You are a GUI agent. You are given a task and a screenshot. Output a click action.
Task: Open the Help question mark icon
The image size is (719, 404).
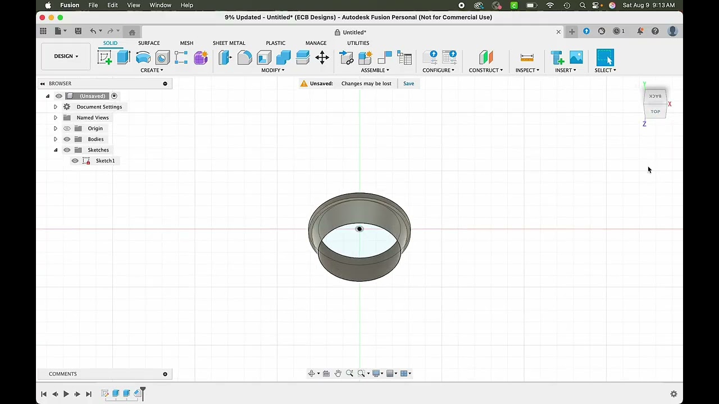tap(655, 31)
